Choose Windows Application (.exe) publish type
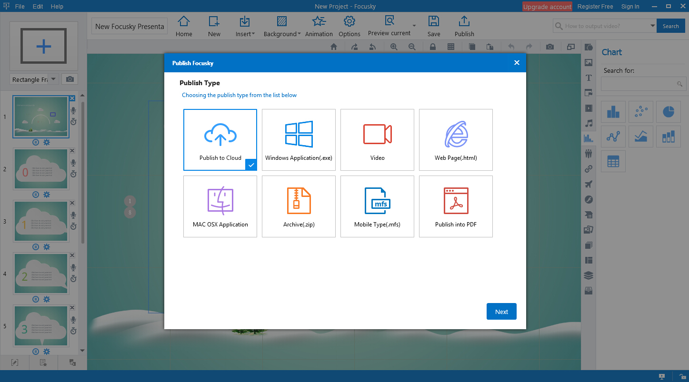The image size is (689, 382). [x=299, y=140]
